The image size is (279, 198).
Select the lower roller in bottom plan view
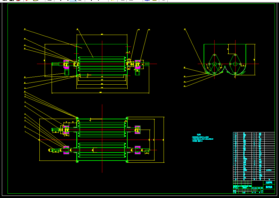pyautogui.click(x=102, y=150)
